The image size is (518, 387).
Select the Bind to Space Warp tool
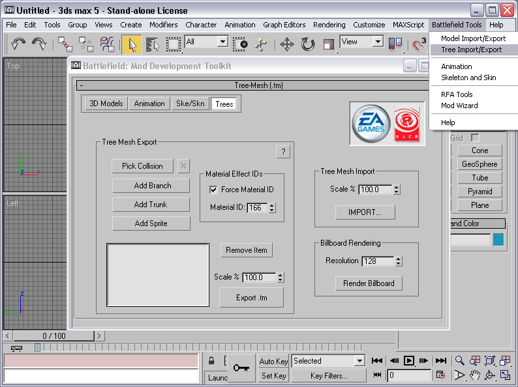(x=107, y=44)
